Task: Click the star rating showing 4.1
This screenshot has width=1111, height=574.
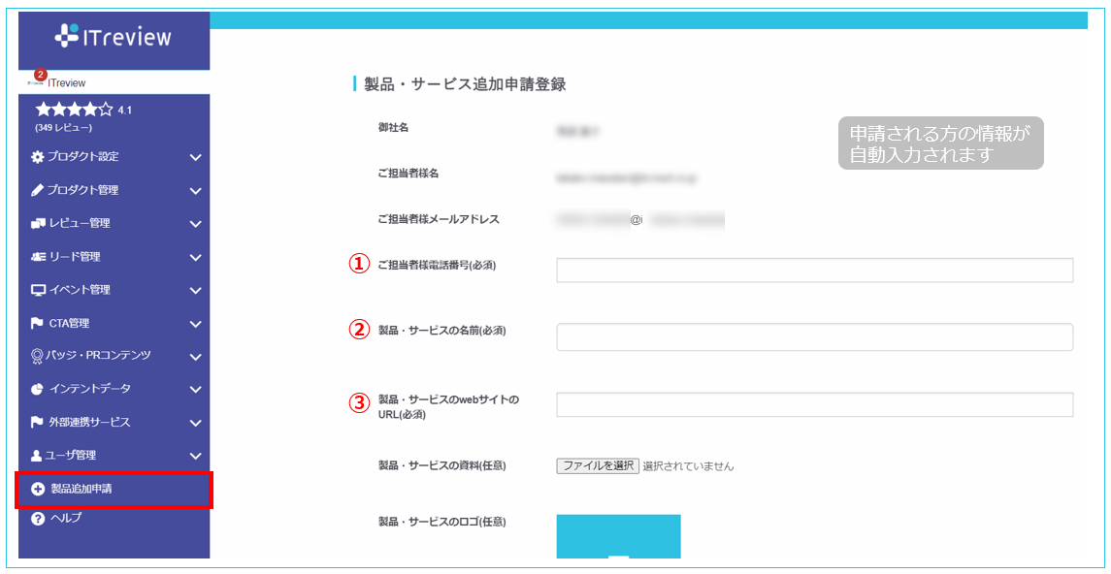Action: point(73,109)
